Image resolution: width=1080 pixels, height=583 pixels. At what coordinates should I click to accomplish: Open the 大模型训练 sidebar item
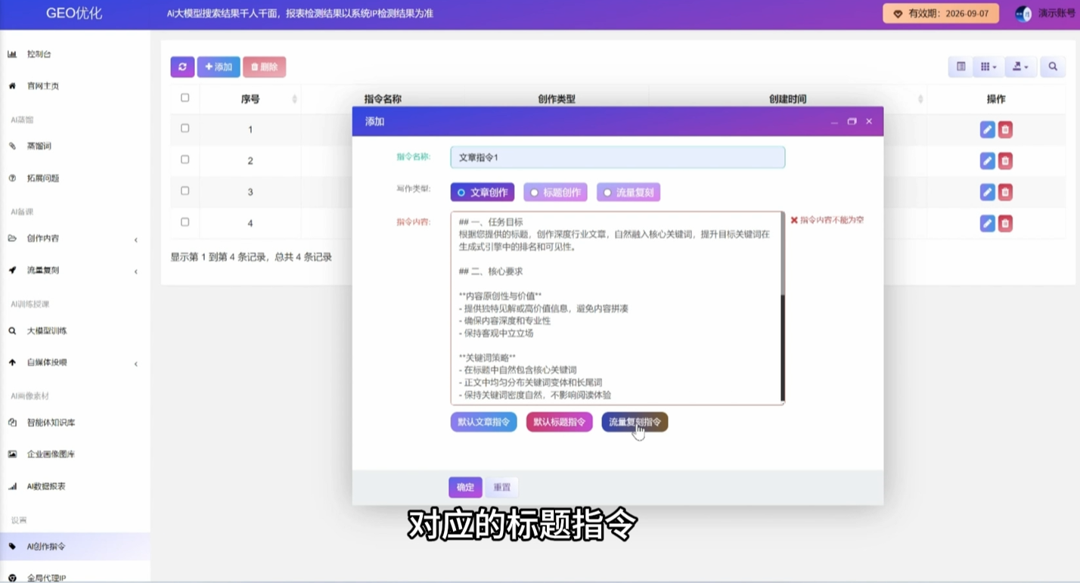tap(45, 330)
